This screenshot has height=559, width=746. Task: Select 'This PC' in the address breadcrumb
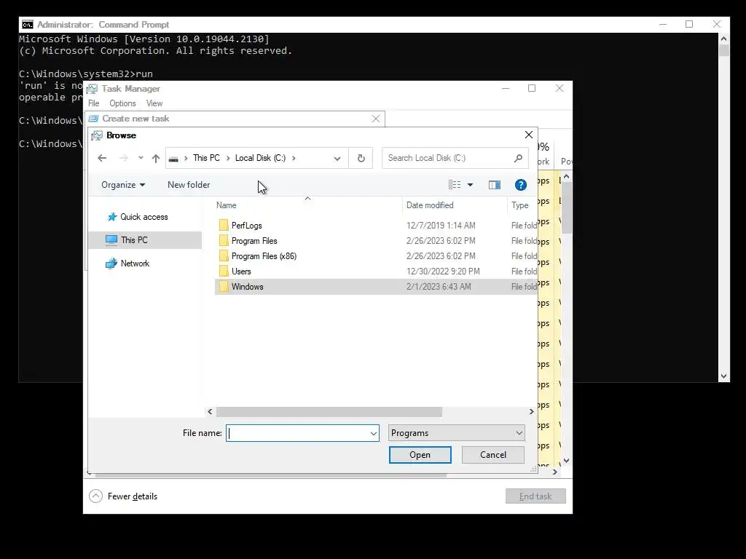pyautogui.click(x=206, y=158)
